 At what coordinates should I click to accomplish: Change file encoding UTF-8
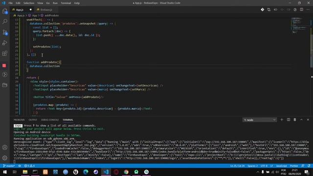[x=264, y=166]
